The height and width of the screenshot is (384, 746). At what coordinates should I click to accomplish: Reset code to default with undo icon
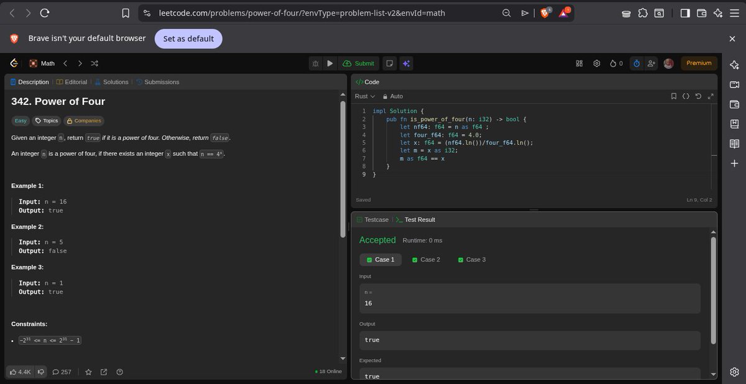click(x=698, y=96)
